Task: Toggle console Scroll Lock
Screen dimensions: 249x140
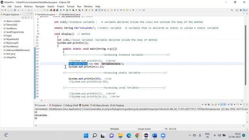Action: 216,105
